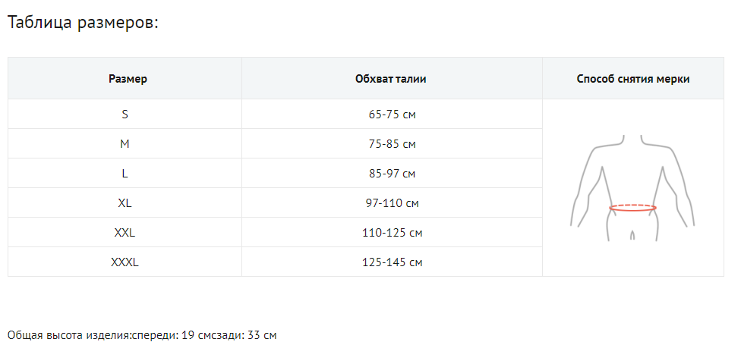
Task: Select the XXL size cell
Action: click(125, 233)
